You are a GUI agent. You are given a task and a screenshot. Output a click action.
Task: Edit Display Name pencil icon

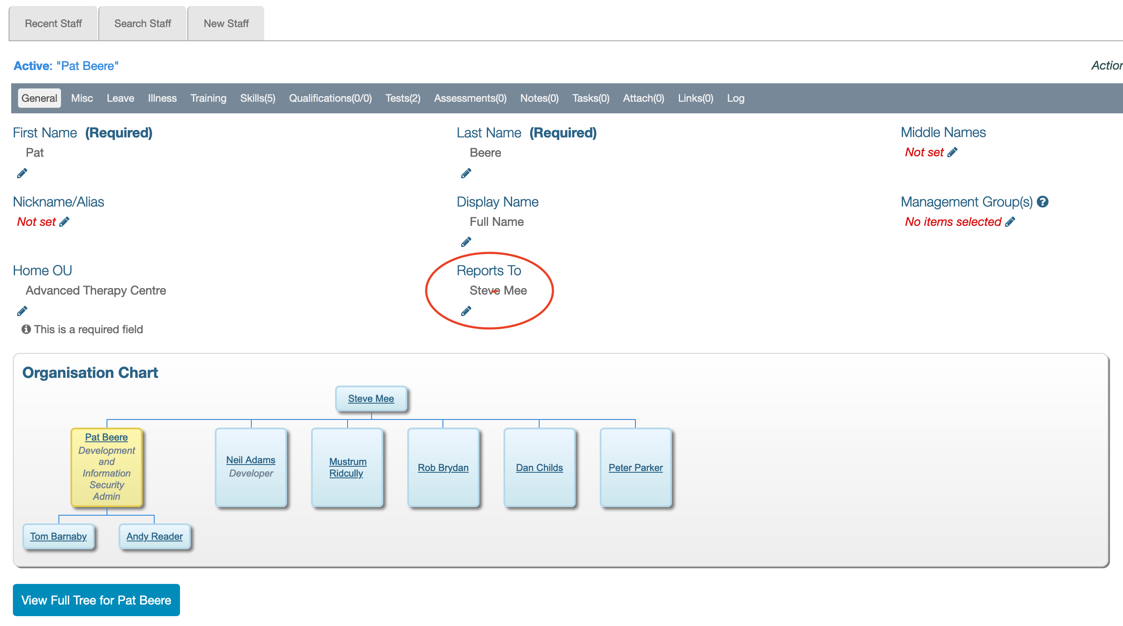tap(466, 242)
